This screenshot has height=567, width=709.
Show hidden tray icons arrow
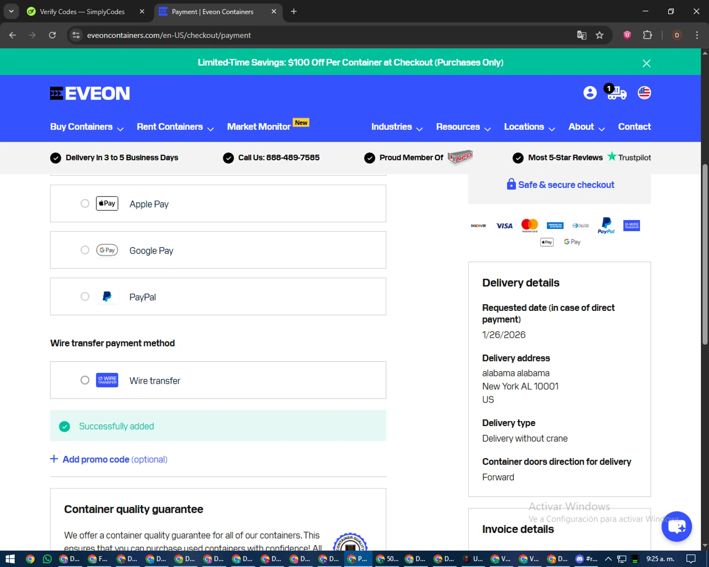click(608, 559)
